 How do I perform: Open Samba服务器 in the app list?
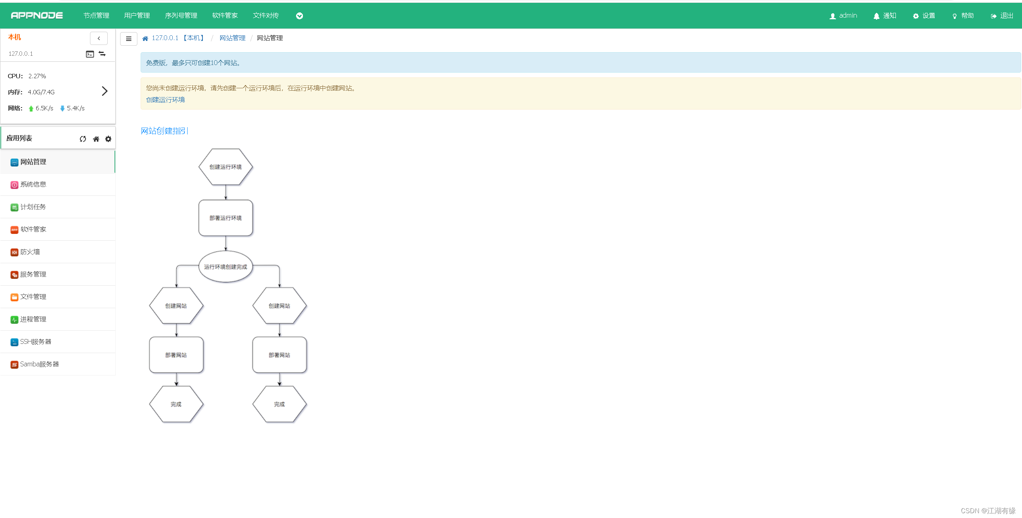[58, 364]
